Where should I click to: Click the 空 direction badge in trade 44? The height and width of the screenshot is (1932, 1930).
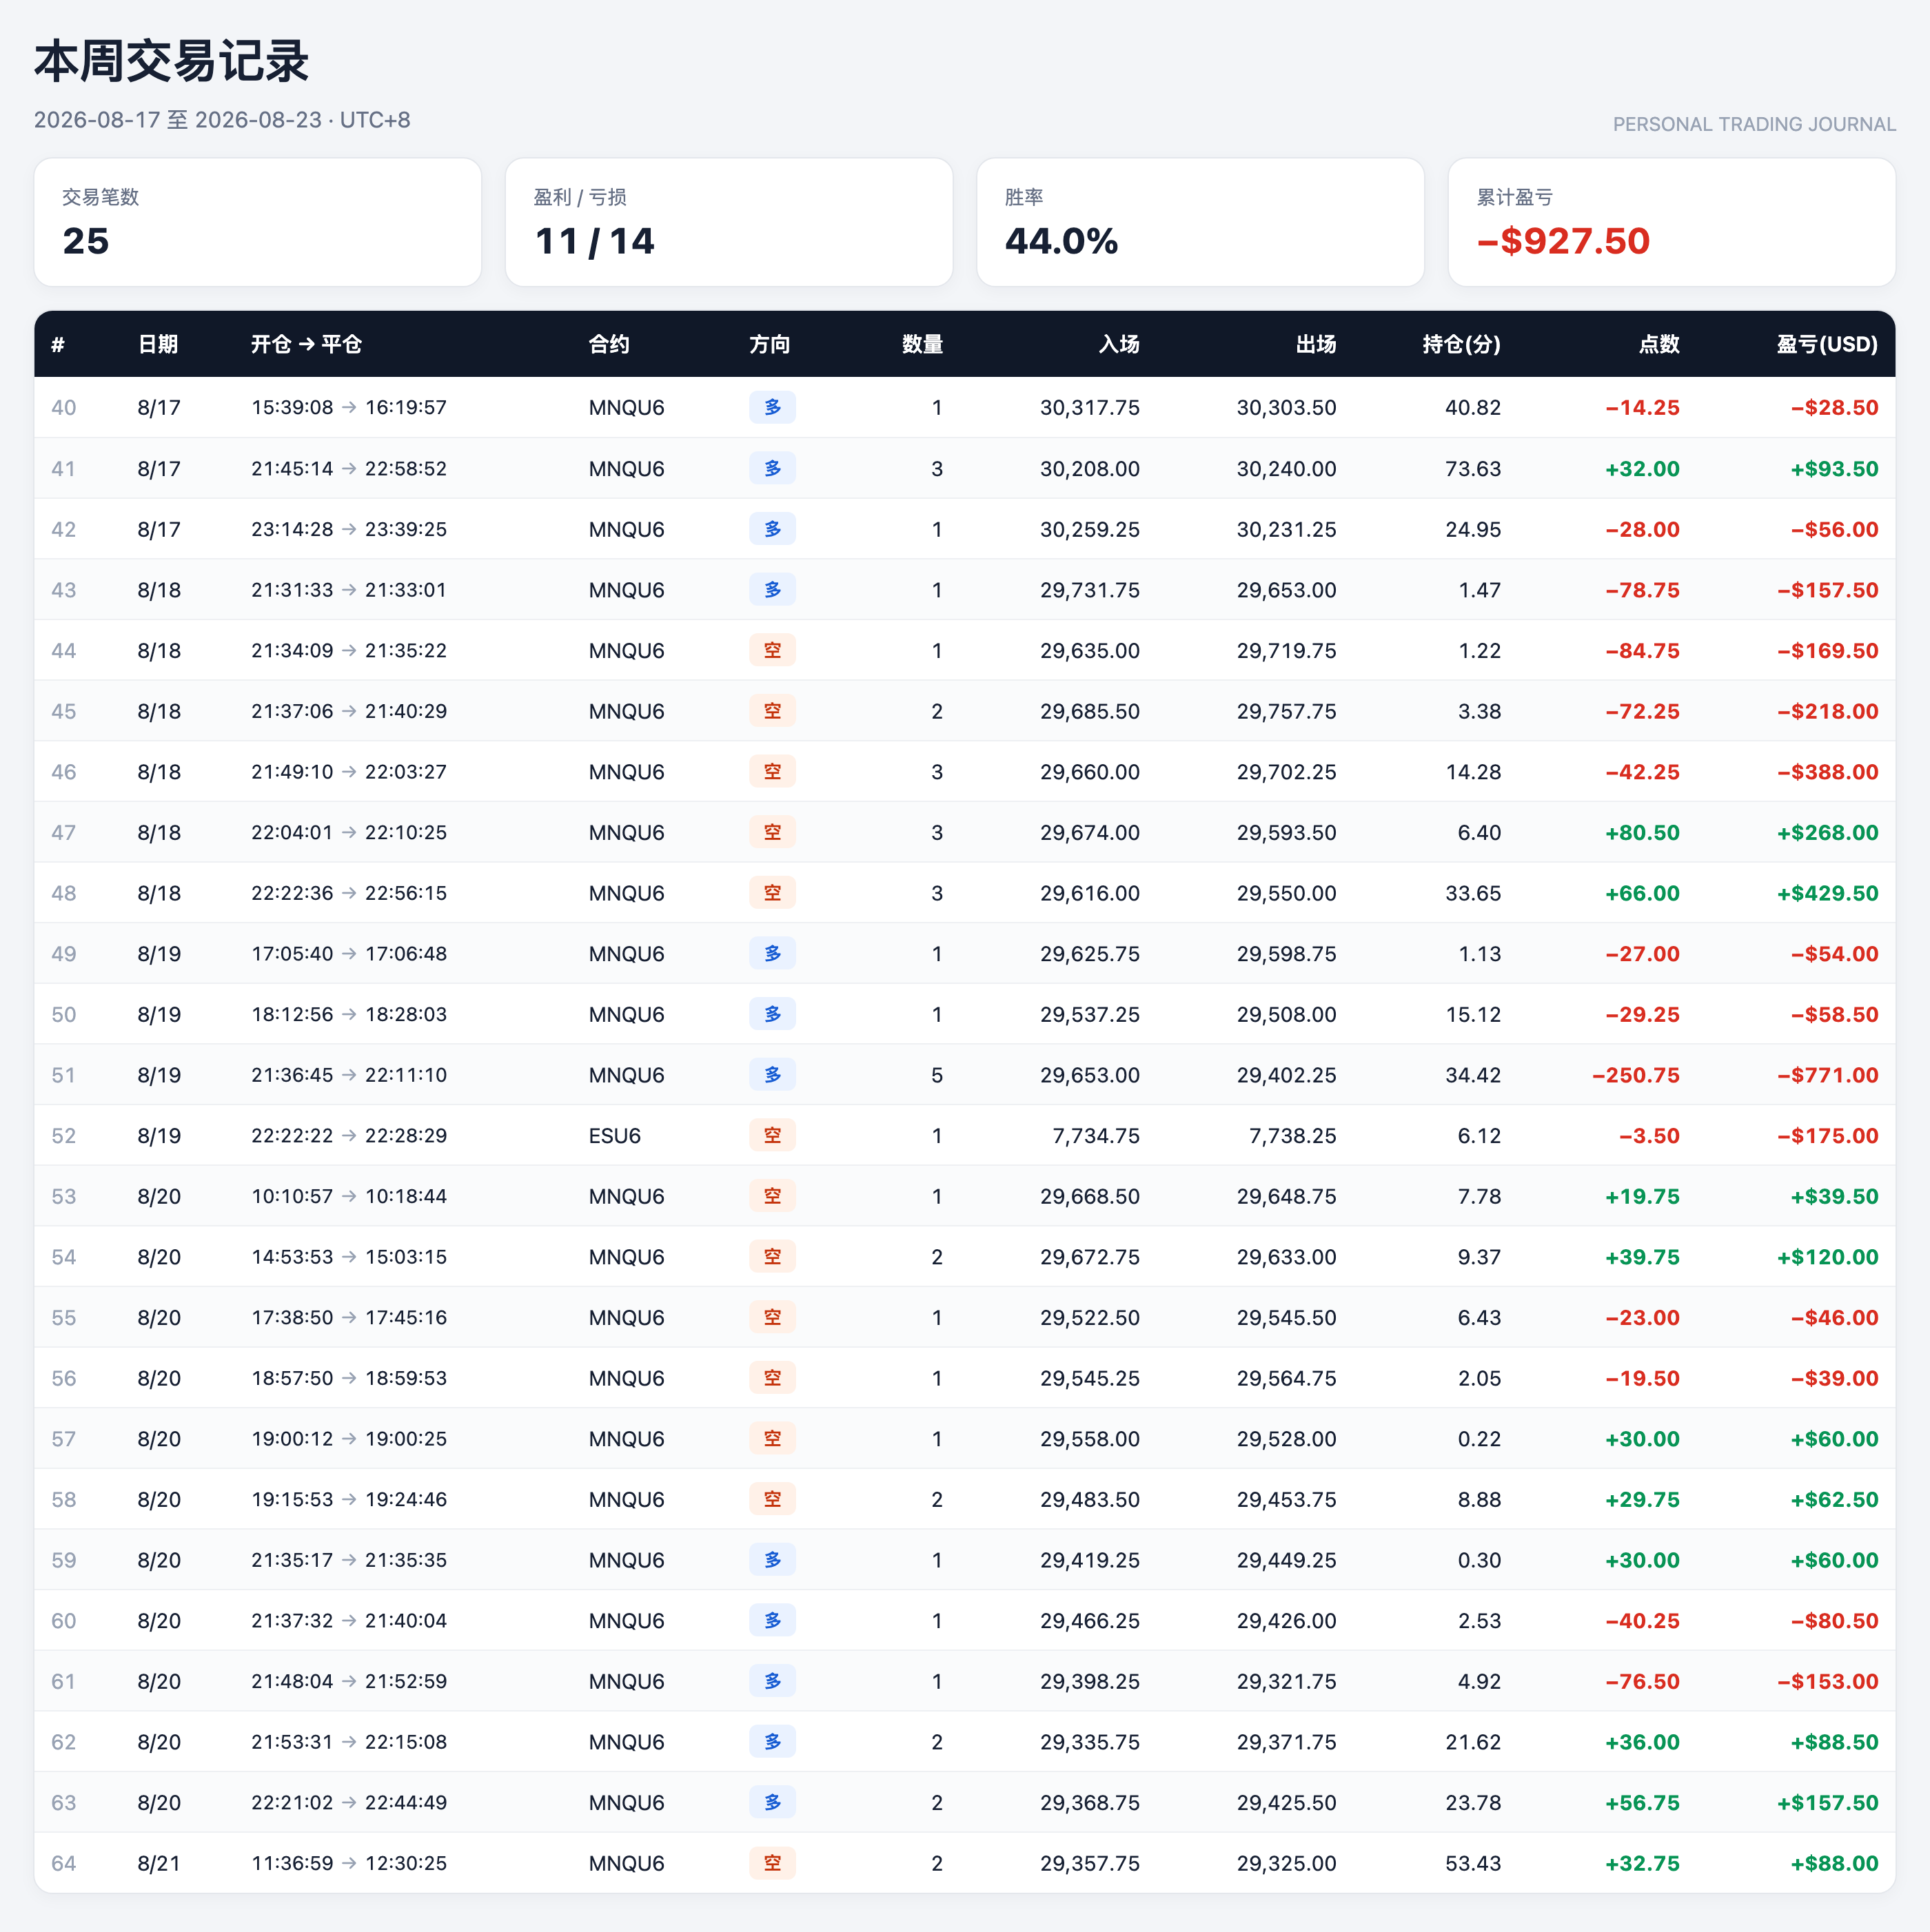tap(773, 650)
